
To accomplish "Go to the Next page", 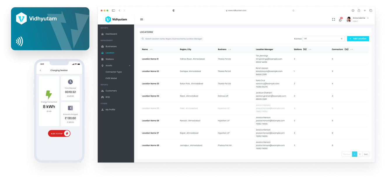I will click(x=366, y=154).
